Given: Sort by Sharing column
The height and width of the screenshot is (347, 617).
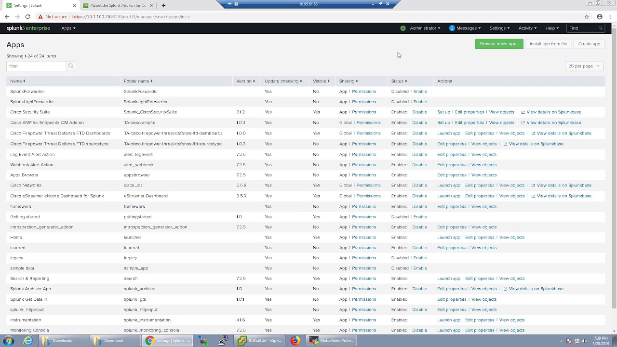Looking at the screenshot, I should 348,81.
